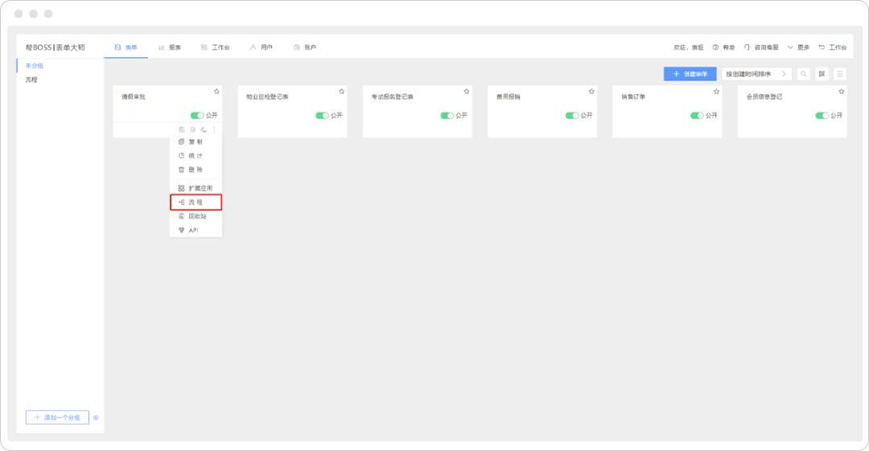Star the 物业巡检登记表 form card
The width and height of the screenshot is (869, 451).
pos(341,92)
